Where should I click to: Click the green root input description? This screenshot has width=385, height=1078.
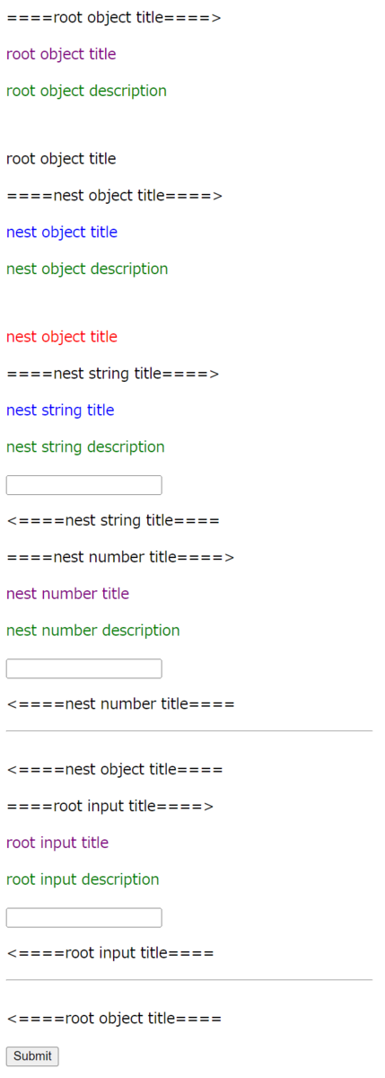tap(83, 879)
